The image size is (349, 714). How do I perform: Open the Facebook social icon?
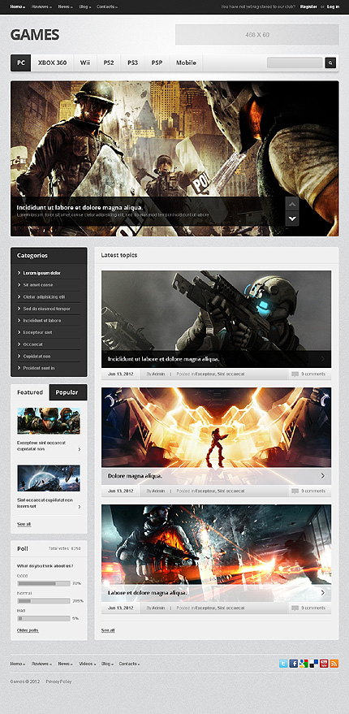(x=294, y=664)
